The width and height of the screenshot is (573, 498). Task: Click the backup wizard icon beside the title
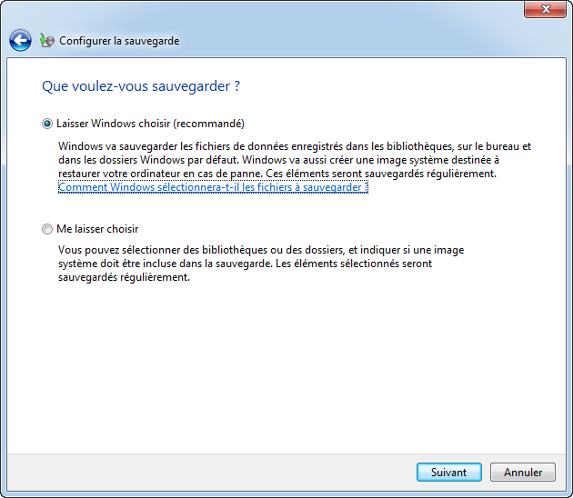(x=47, y=41)
